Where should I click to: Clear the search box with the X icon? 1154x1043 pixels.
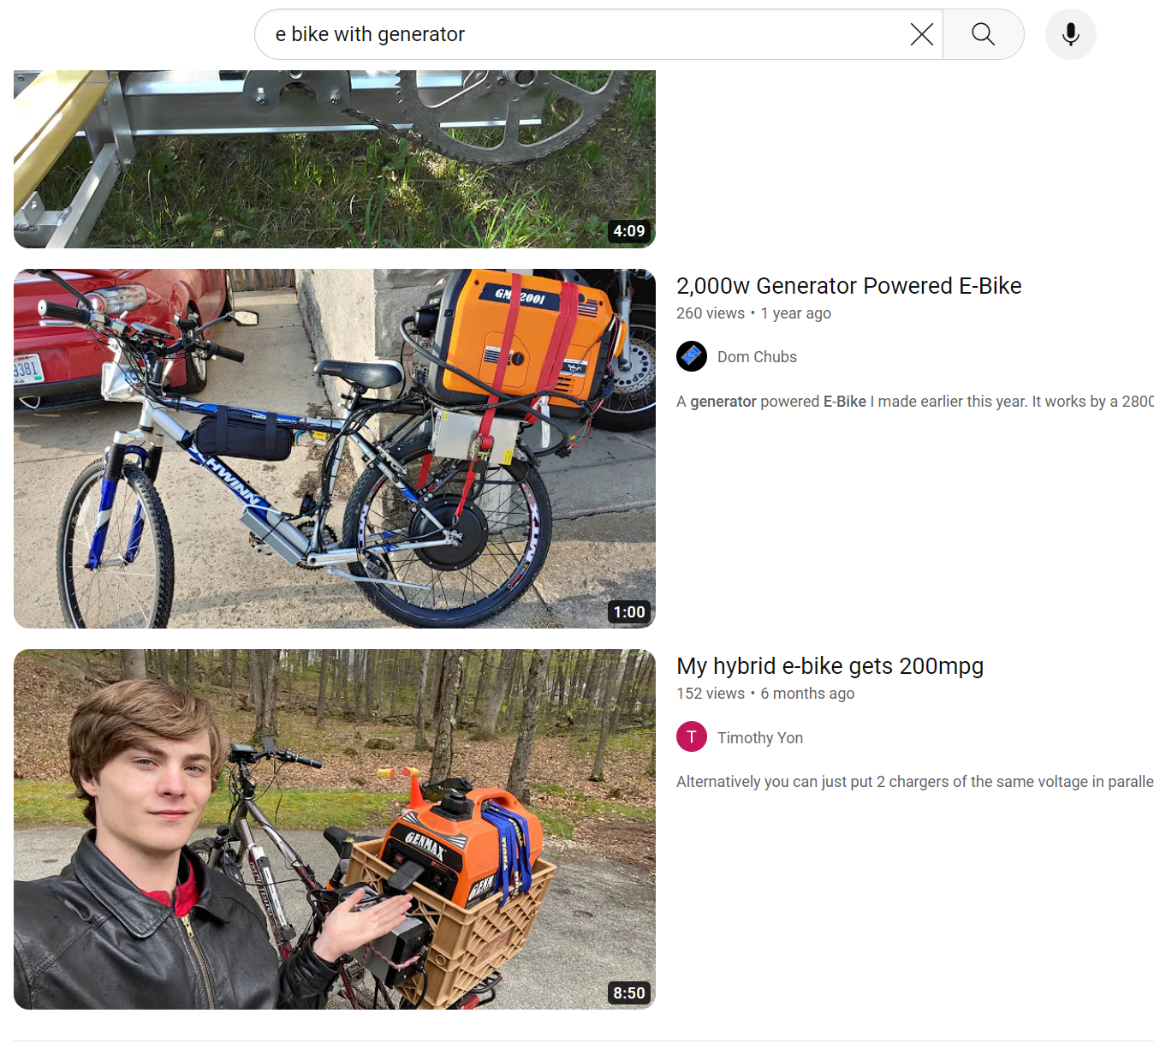click(x=922, y=34)
